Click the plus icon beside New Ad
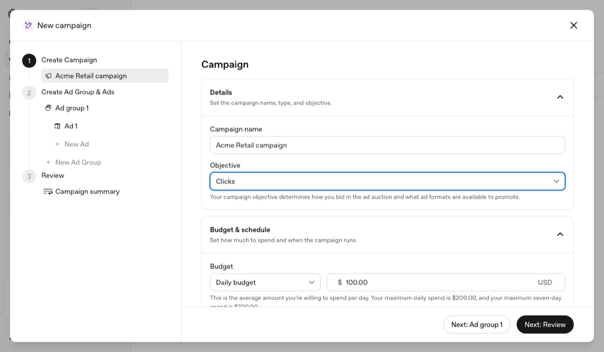604x352 pixels. point(57,144)
